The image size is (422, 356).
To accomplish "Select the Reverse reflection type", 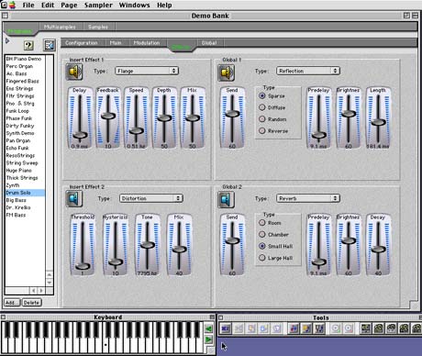I will point(262,130).
